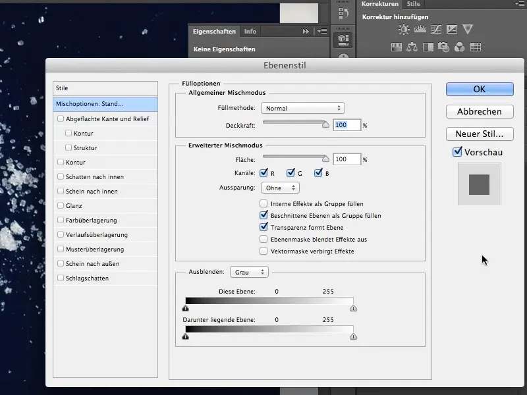Screen dimensions: 527x395
Task: Open the Eigenschaften panel flyout menu
Action: click(322, 31)
